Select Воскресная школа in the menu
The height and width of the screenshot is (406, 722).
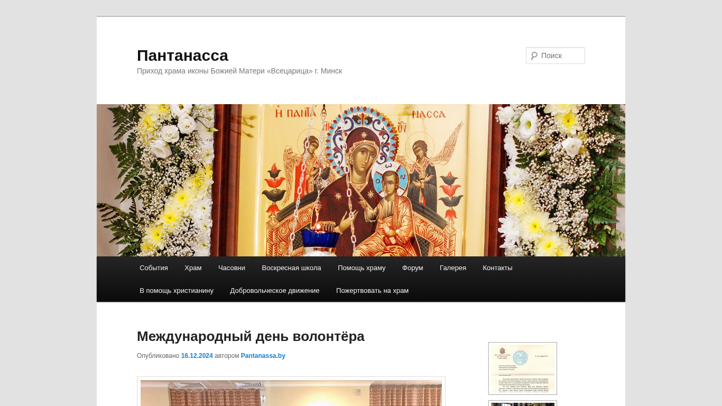291,267
